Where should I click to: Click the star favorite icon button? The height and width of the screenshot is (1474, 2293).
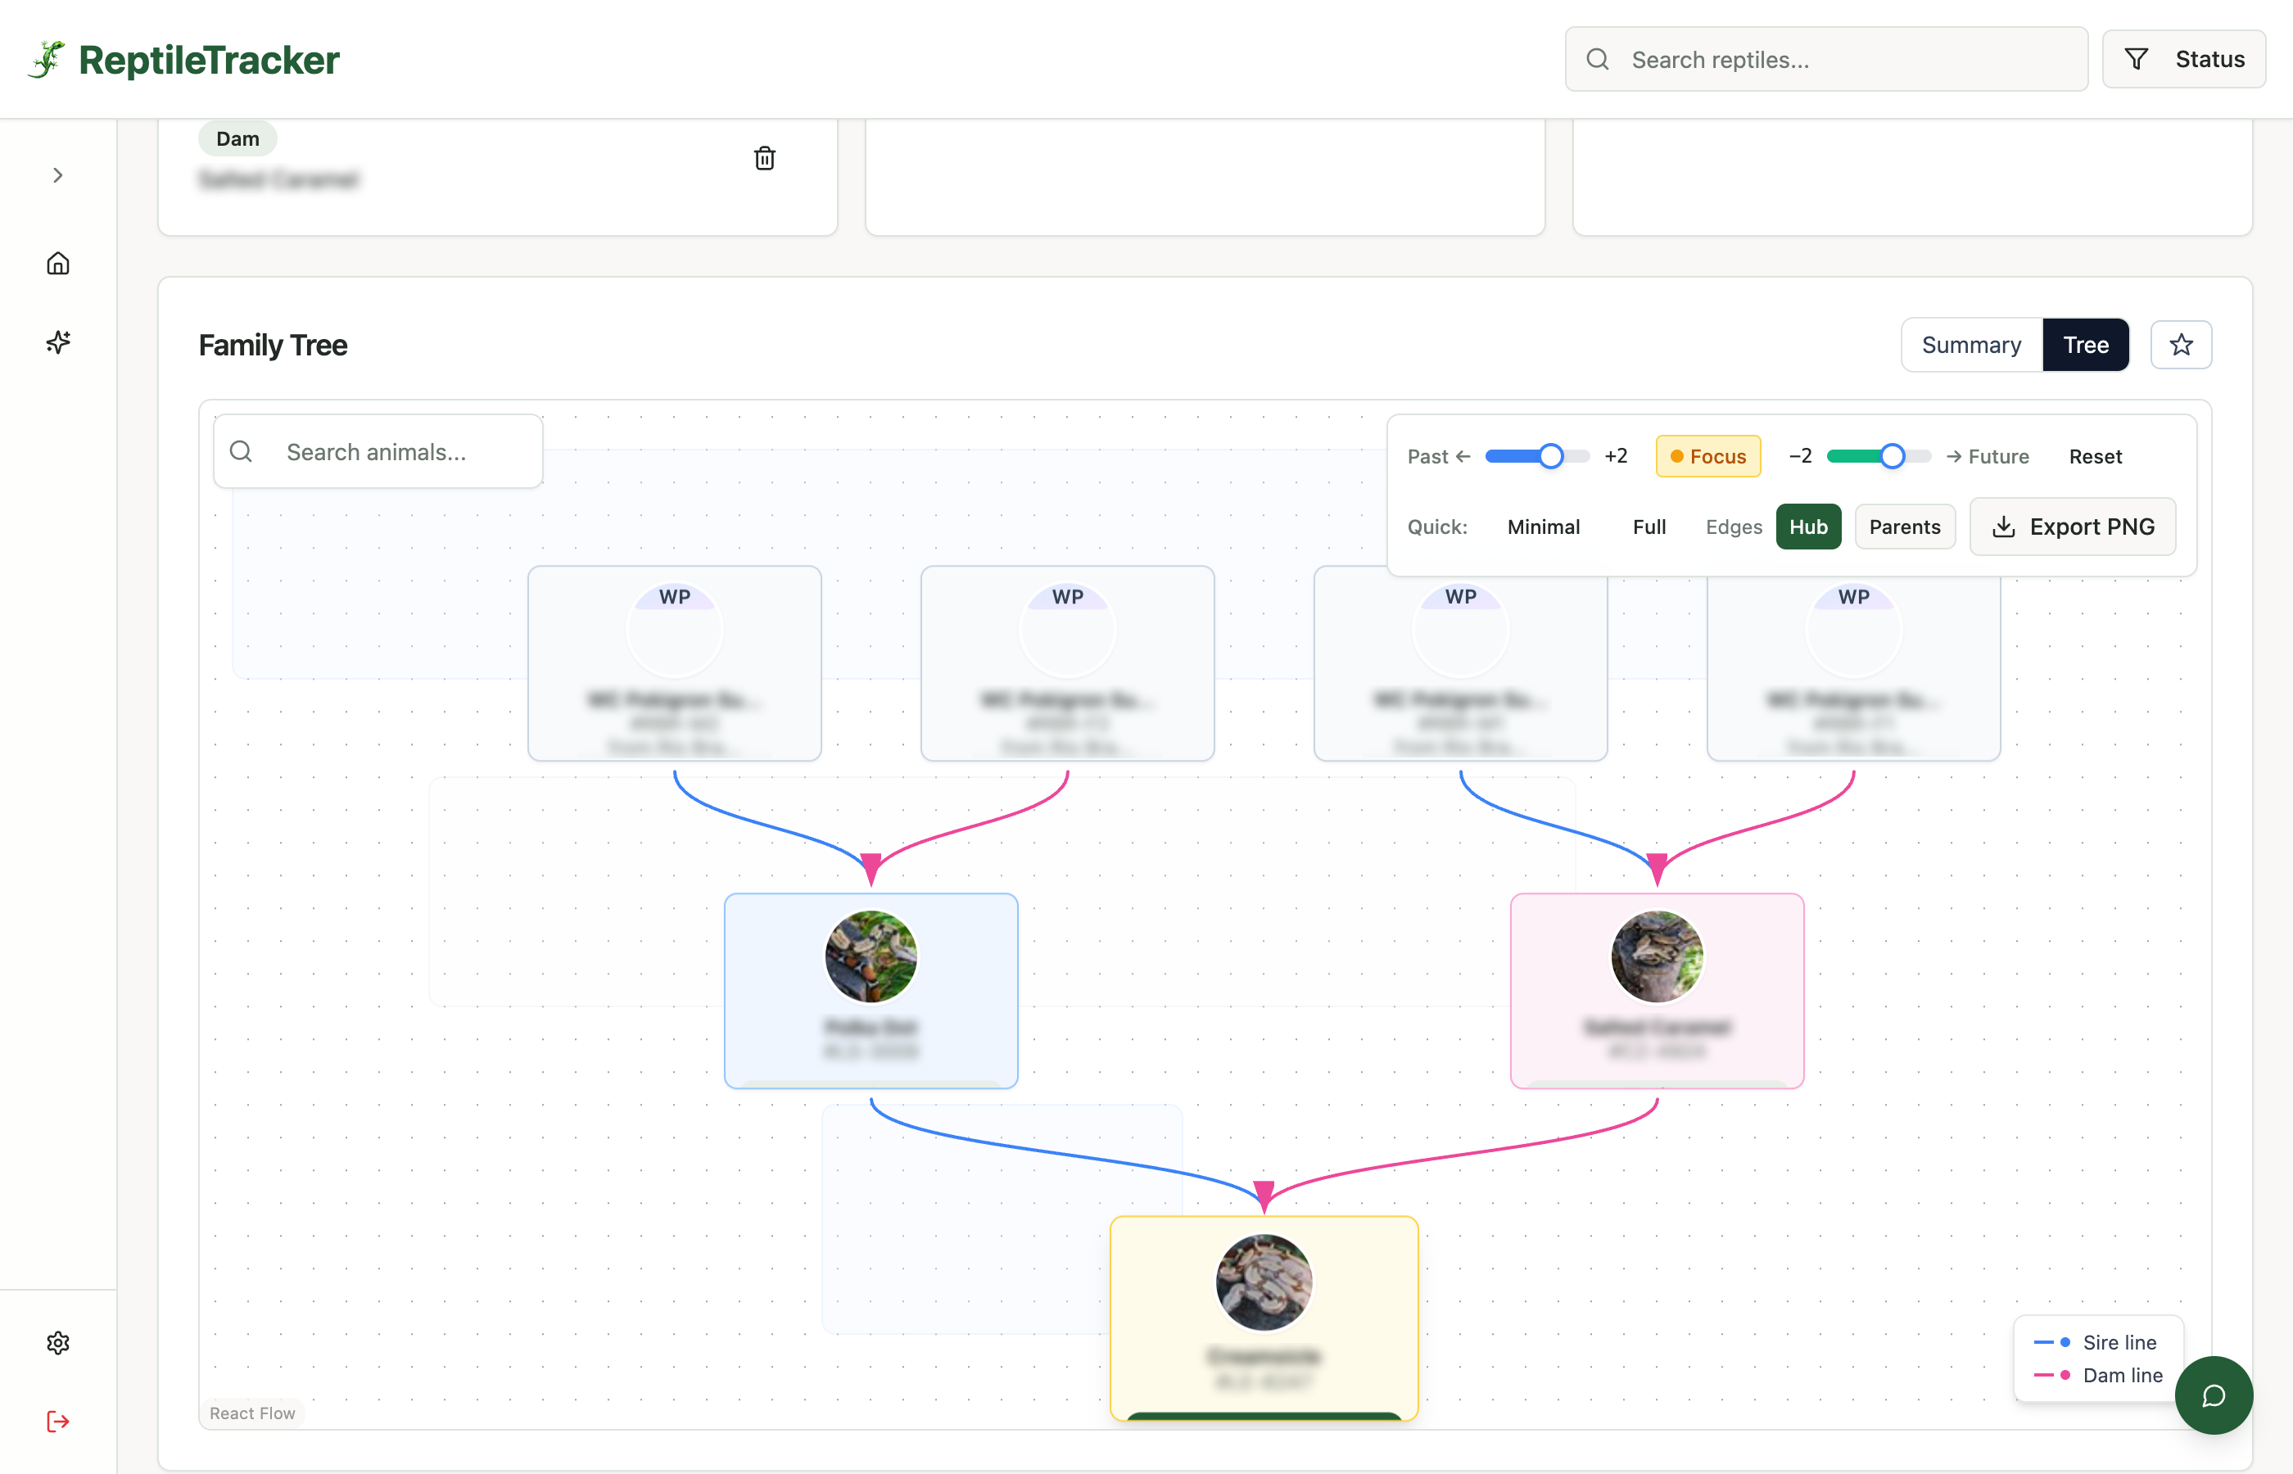2180,345
